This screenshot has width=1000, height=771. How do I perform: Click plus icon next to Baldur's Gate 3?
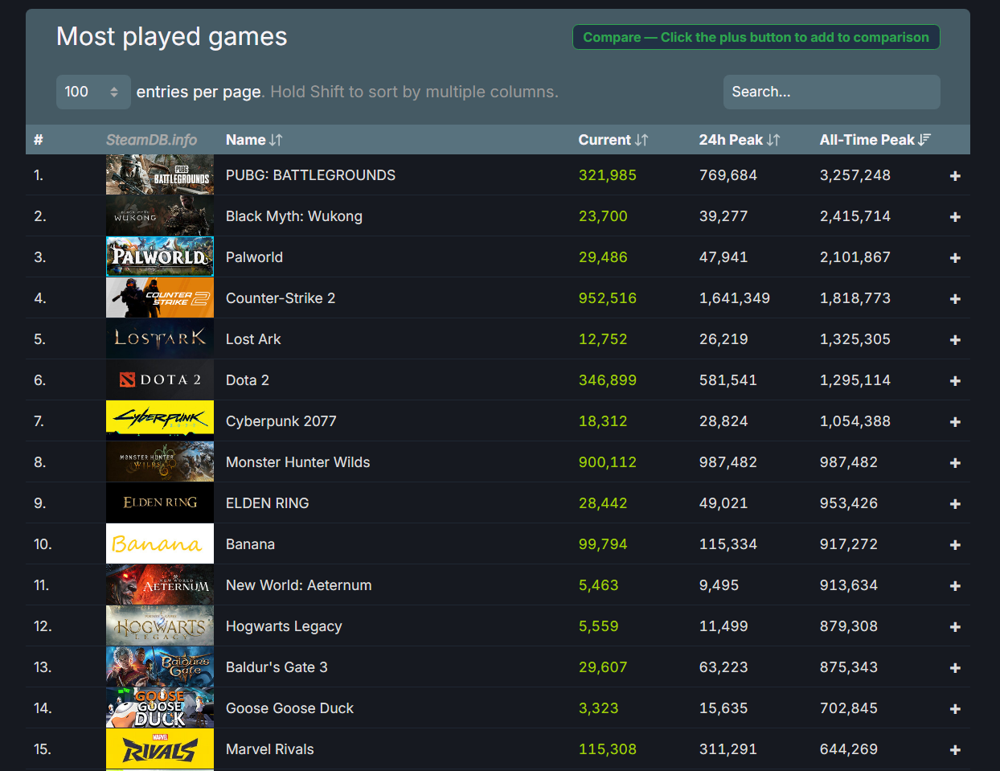click(x=955, y=668)
